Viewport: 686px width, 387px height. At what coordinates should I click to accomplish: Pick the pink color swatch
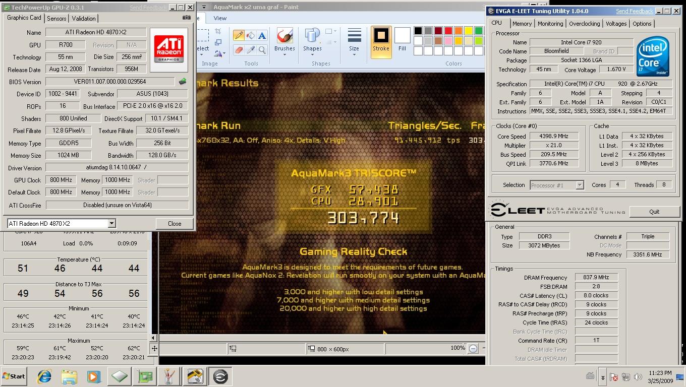(x=448, y=41)
